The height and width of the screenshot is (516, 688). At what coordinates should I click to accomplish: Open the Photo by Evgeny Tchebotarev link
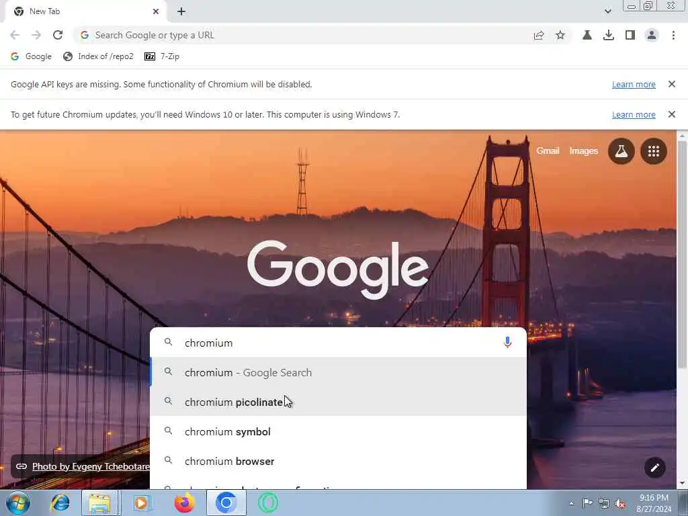[x=91, y=466]
